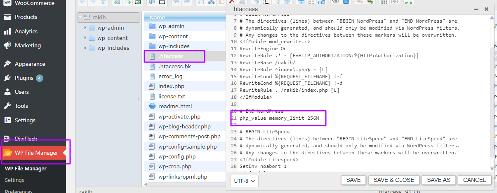The height and width of the screenshot is (193, 497).
Task: Click the wp-admin folder icon in file list
Action: (152, 26)
